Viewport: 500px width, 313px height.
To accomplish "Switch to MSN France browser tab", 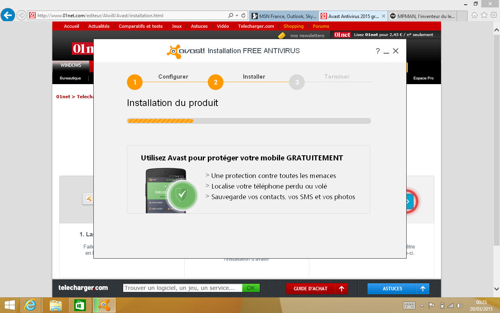I will [284, 16].
